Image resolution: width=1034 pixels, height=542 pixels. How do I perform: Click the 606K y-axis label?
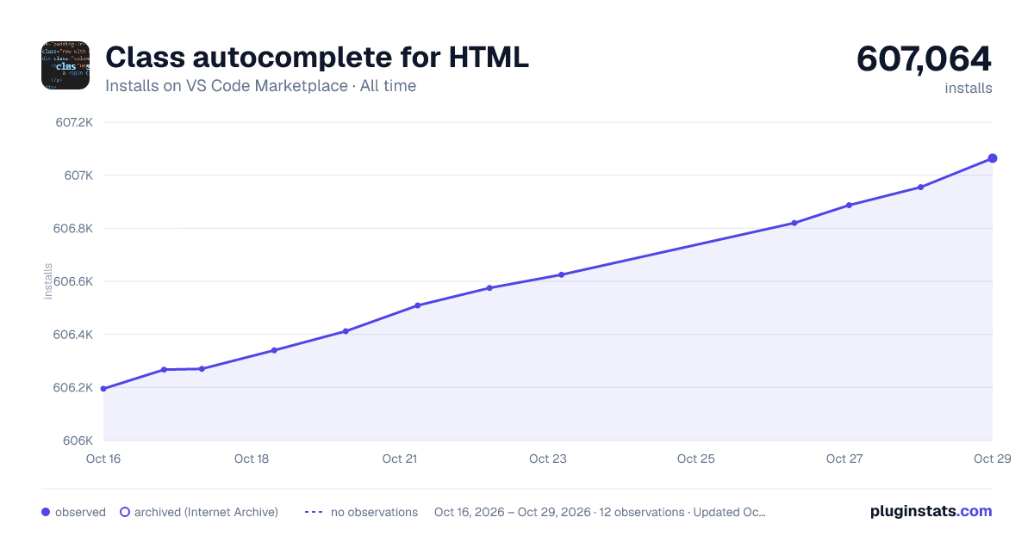coord(78,440)
